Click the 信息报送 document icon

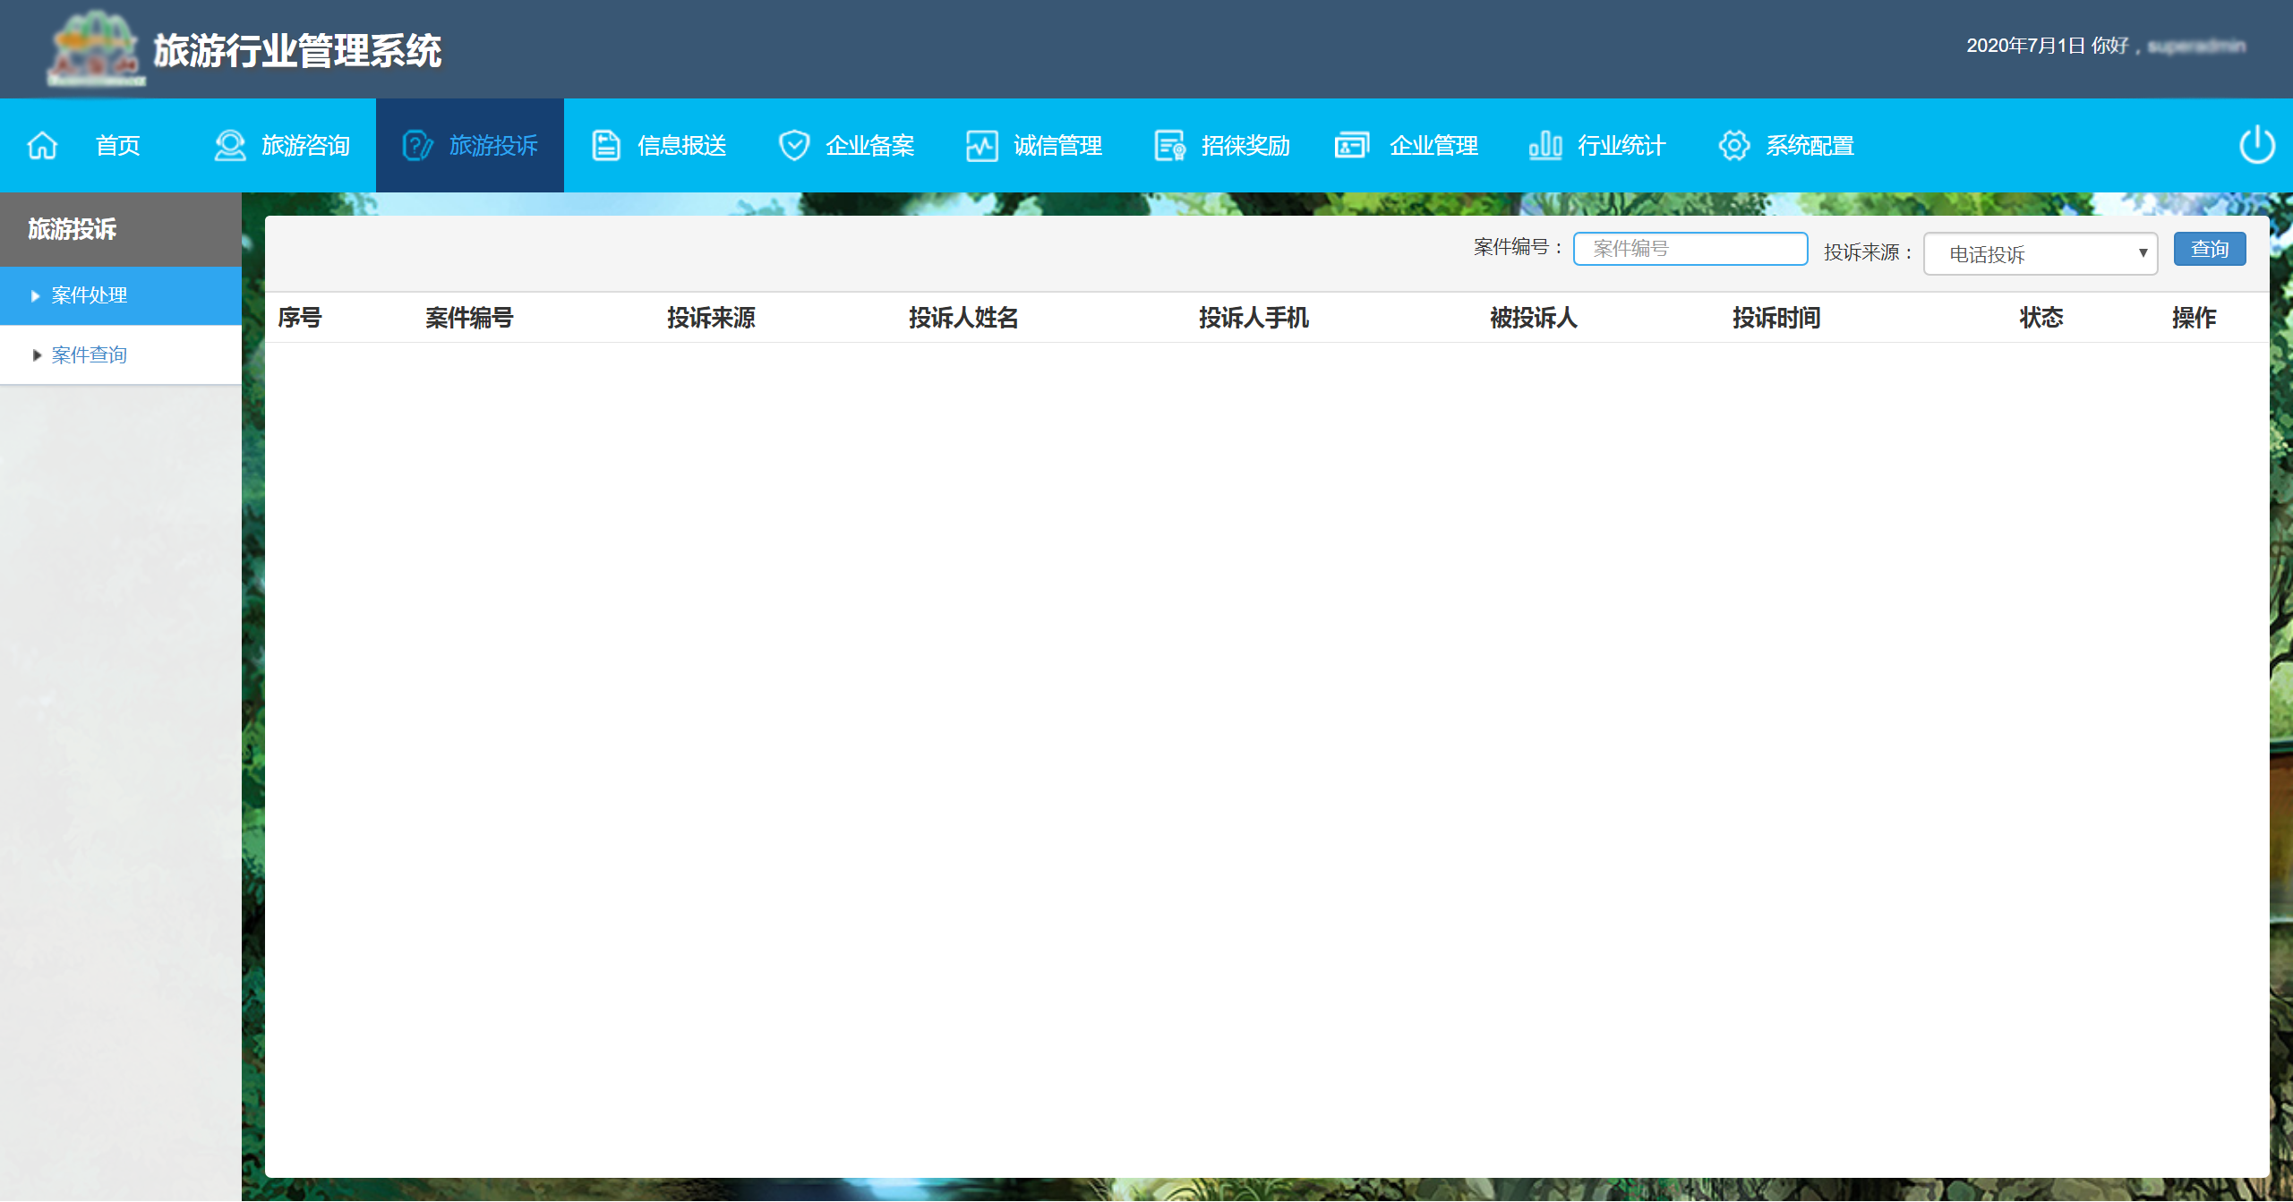(606, 145)
